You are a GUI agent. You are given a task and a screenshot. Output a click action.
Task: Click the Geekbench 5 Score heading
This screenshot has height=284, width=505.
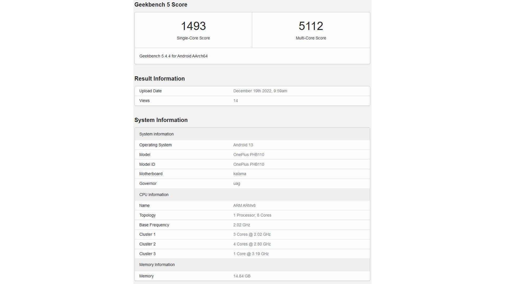[x=161, y=5]
